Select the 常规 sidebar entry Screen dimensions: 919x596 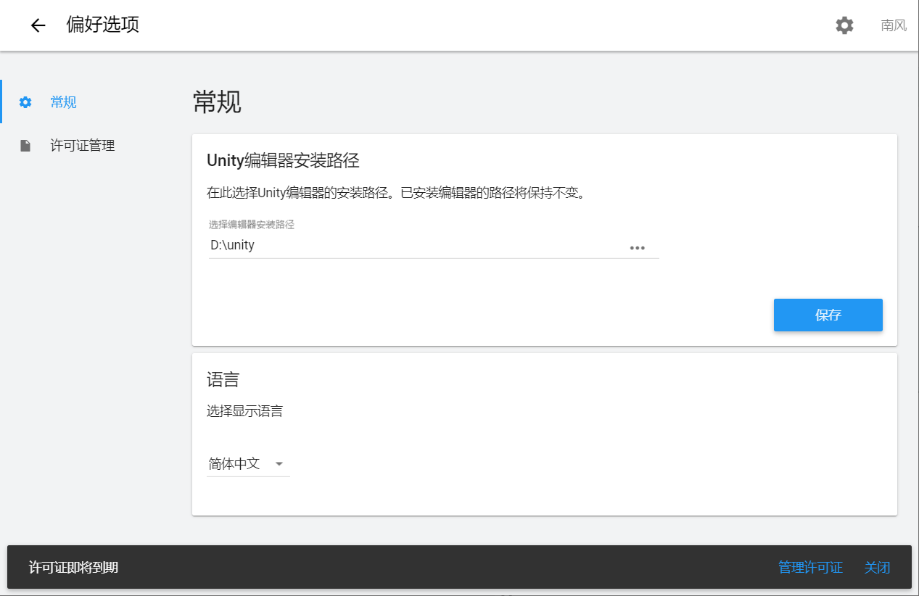pos(62,102)
